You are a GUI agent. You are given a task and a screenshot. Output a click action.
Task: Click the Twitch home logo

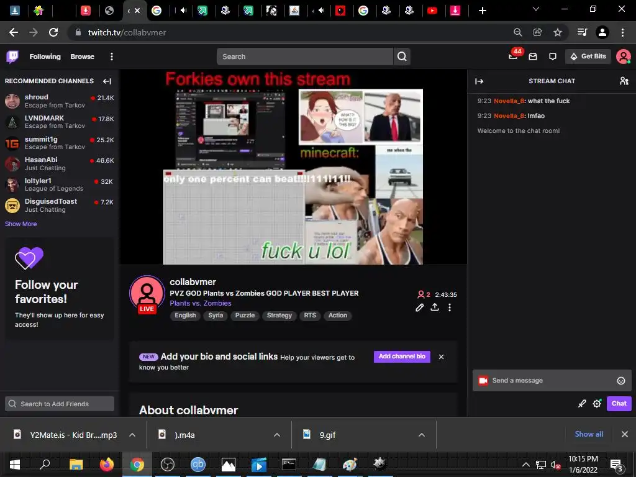(12, 57)
